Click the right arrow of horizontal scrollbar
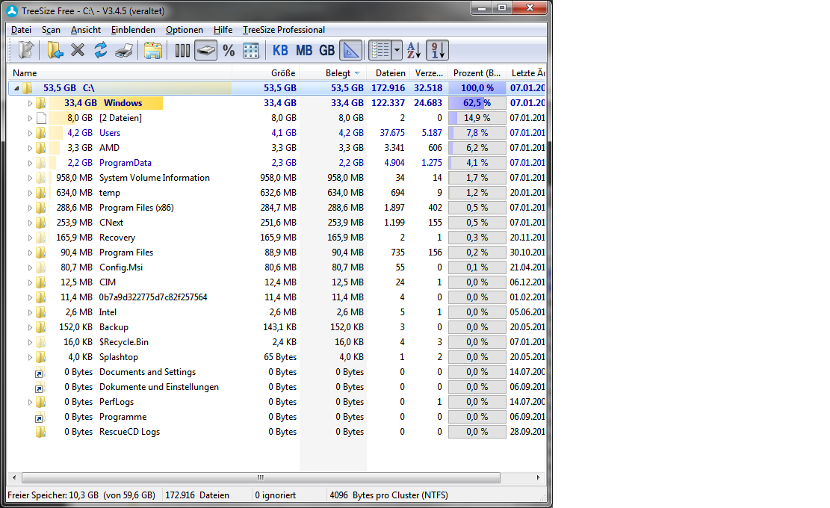 click(539, 477)
